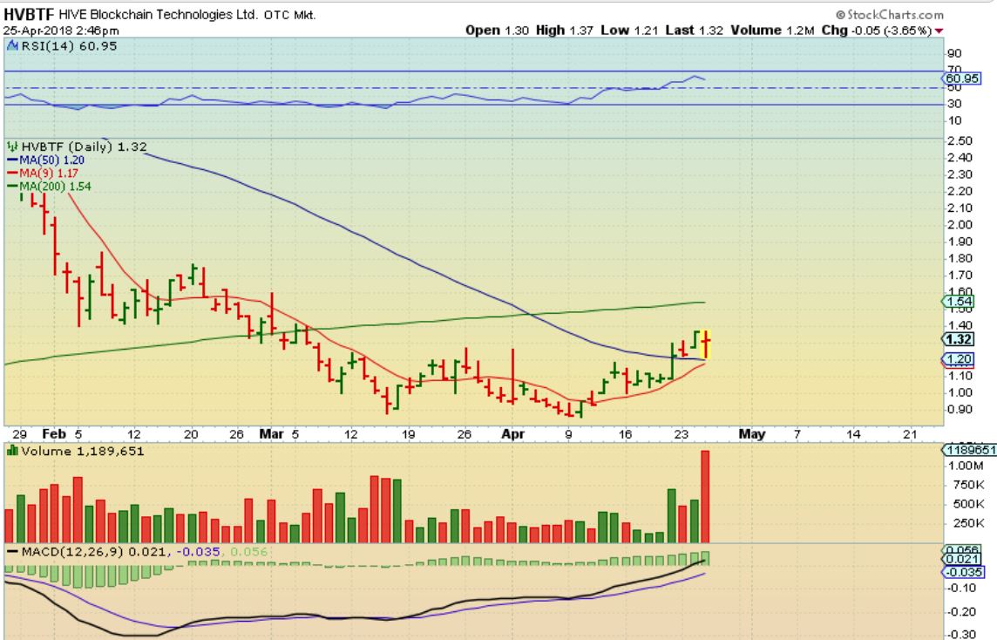This screenshot has width=997, height=640.
Task: Click the red down-arrow change indicator
Action: [939, 31]
